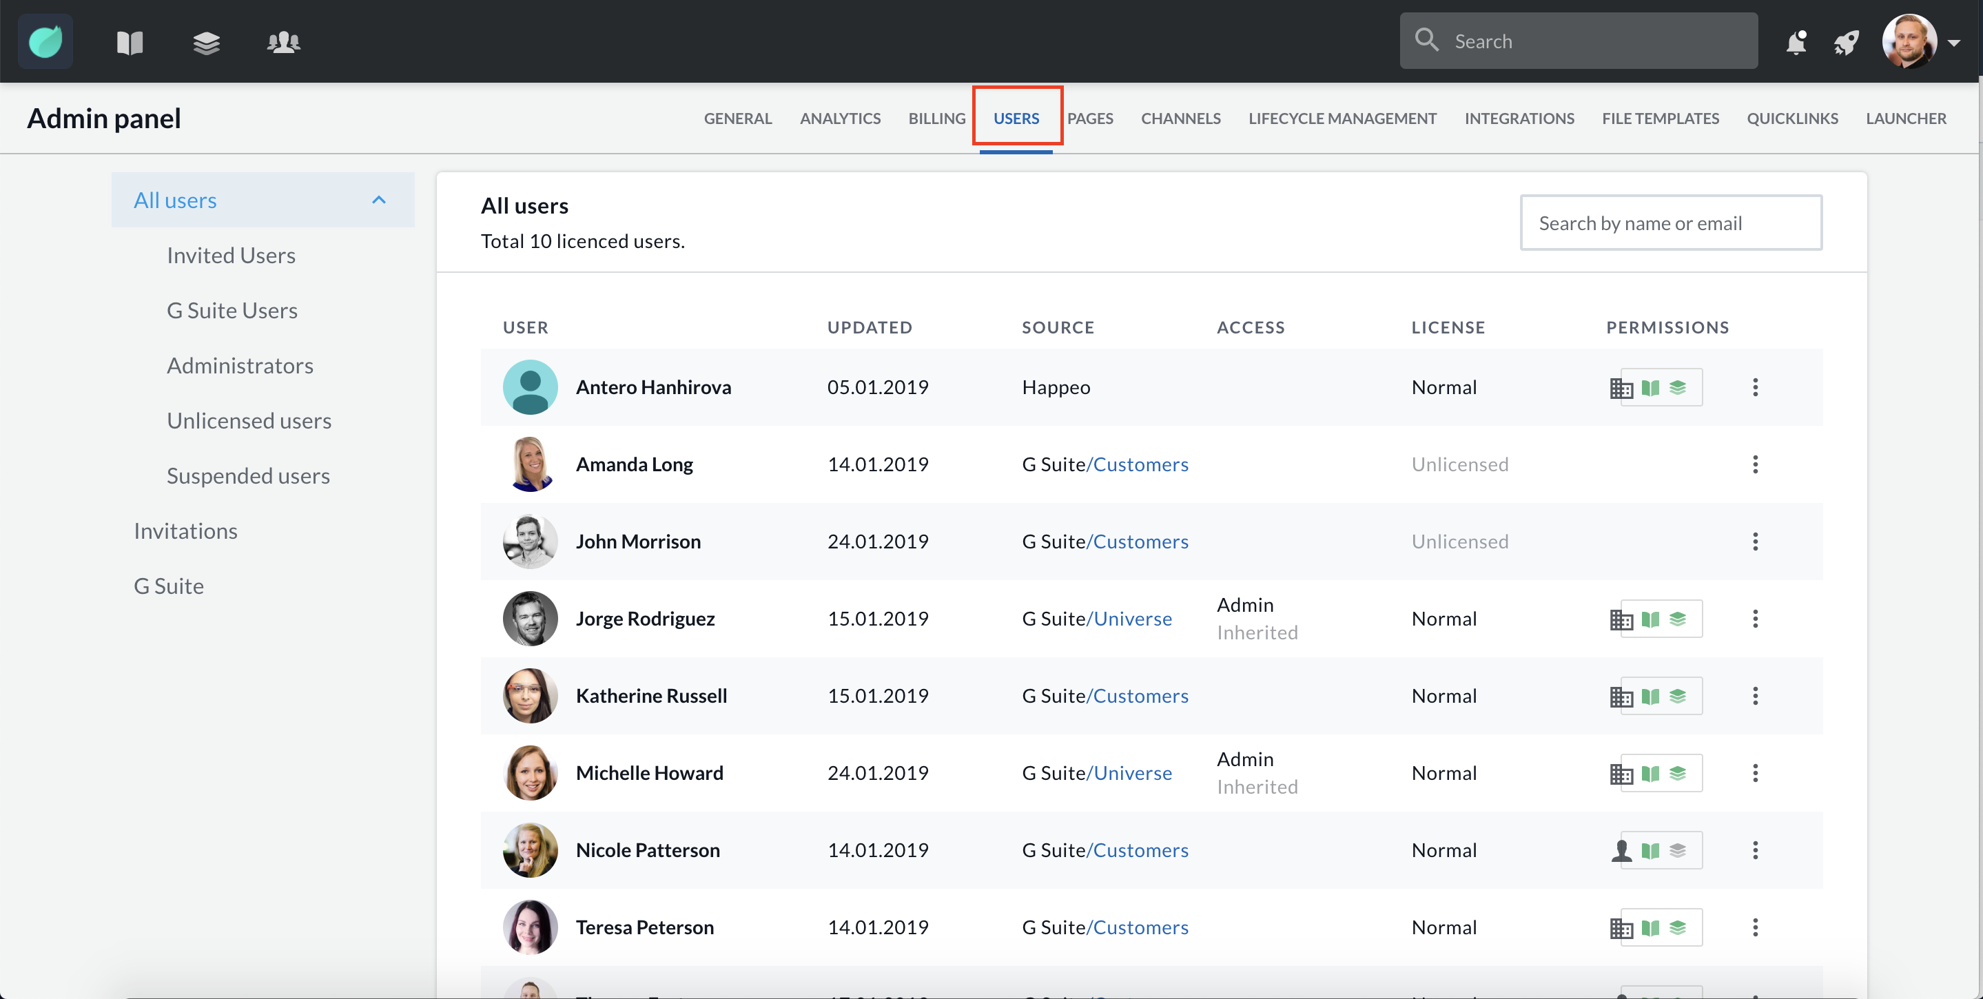Open the profile avatar dropdown arrow

1954,43
